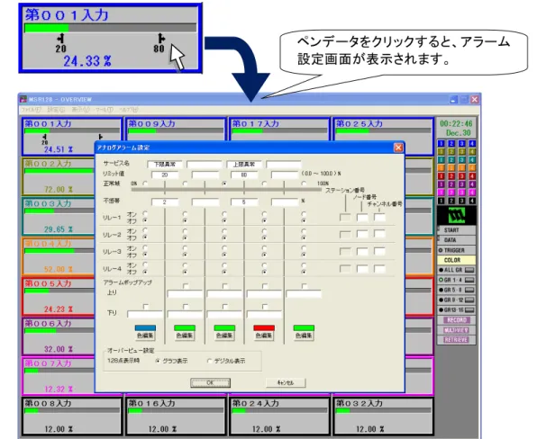Select purple pen button 1 in side panel
Viewport: 537px width, 439px height.
click(x=441, y=184)
